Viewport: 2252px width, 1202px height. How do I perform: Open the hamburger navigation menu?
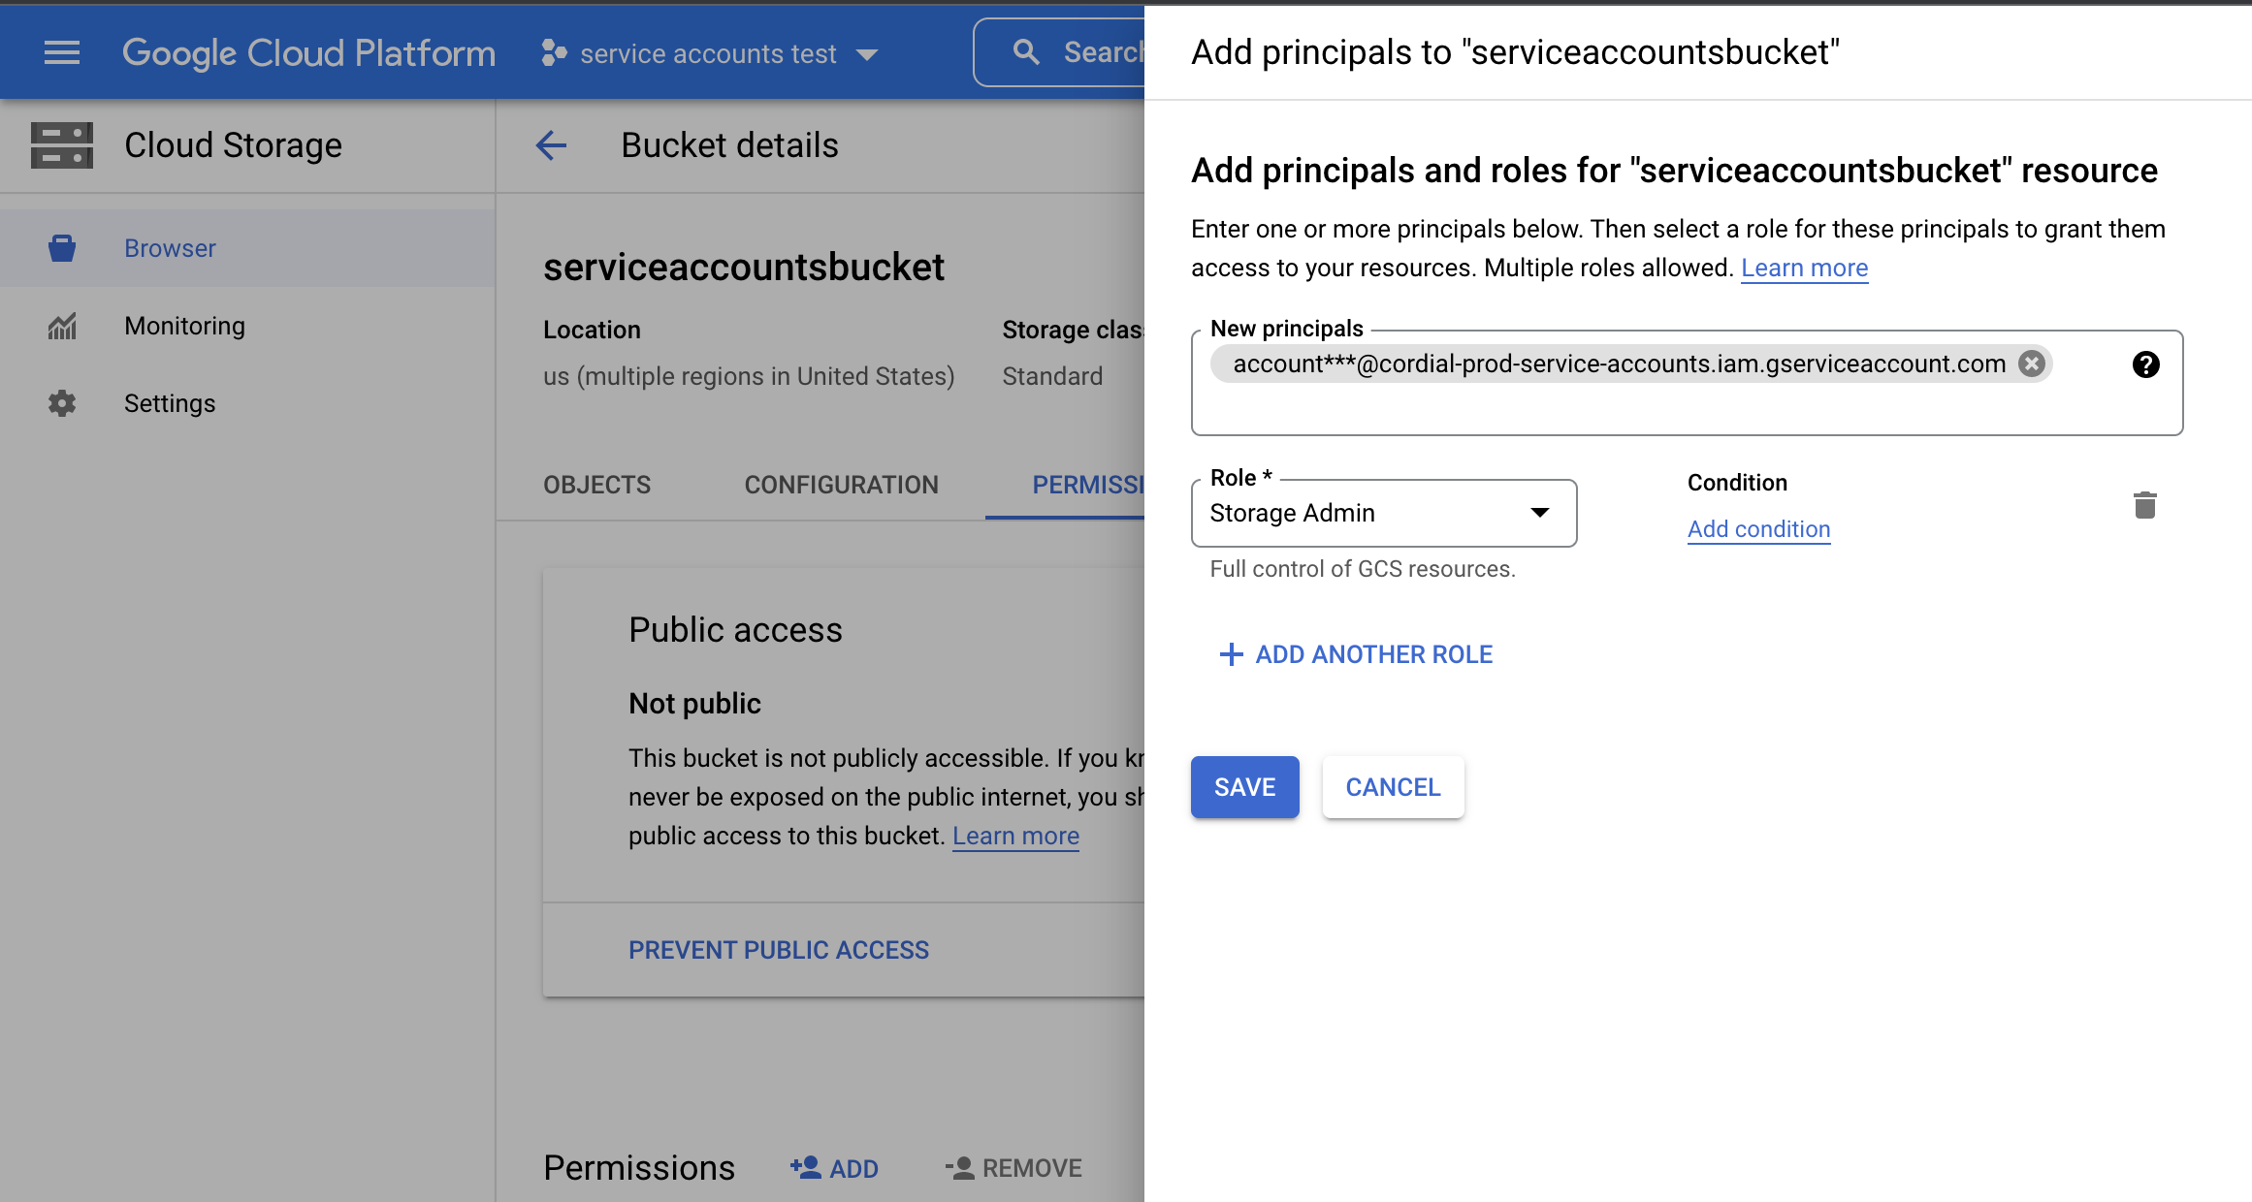(62, 52)
